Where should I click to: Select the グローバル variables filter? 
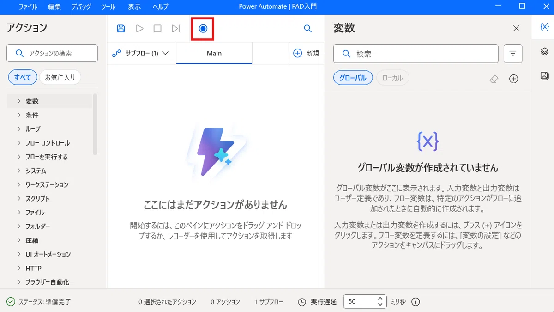(x=353, y=78)
